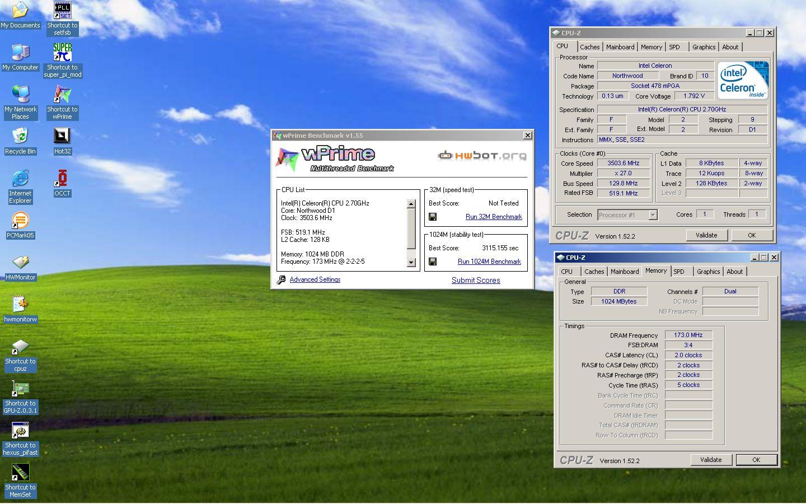Select the hwmonitorw desktop icon
Screen dimensions: 806x504
click(x=20, y=309)
